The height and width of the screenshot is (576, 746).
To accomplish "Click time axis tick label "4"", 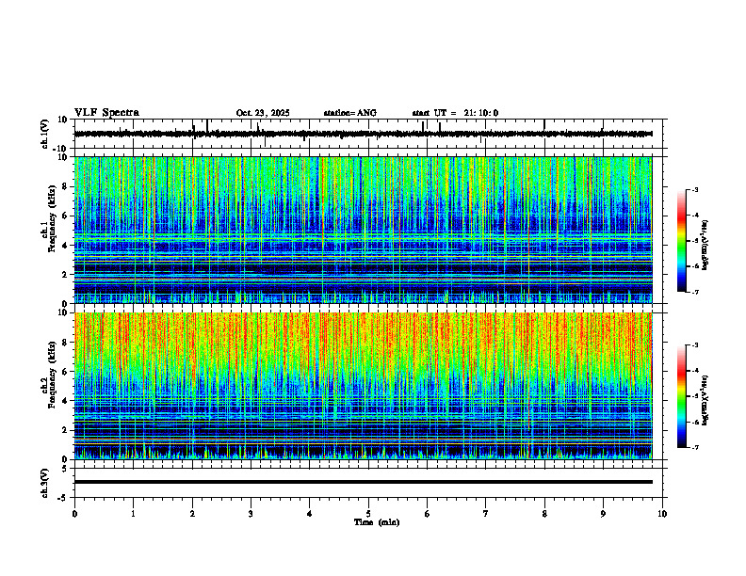I will 310,514.
